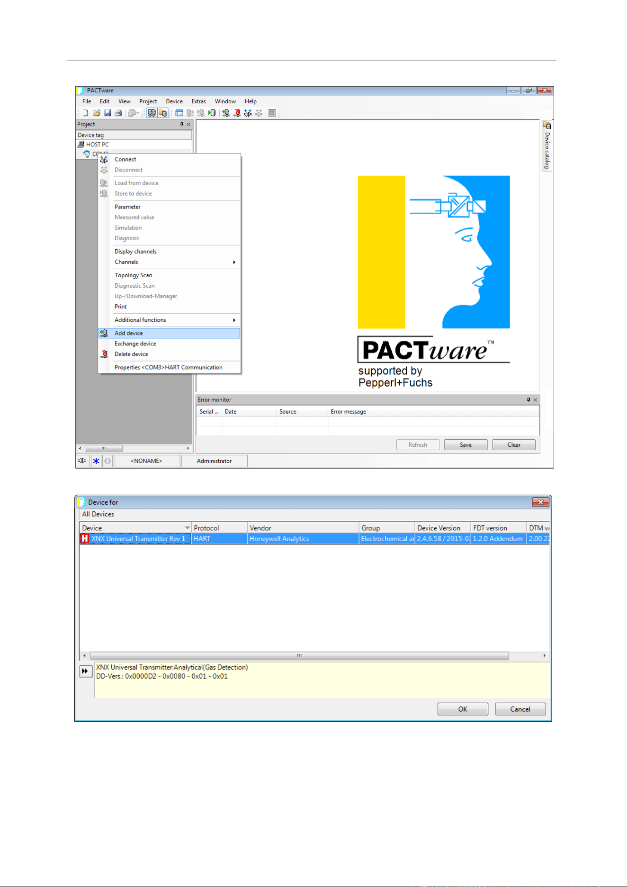Toggle the Device catalog toolbar icon
This screenshot has width=627, height=887.
click(x=163, y=113)
